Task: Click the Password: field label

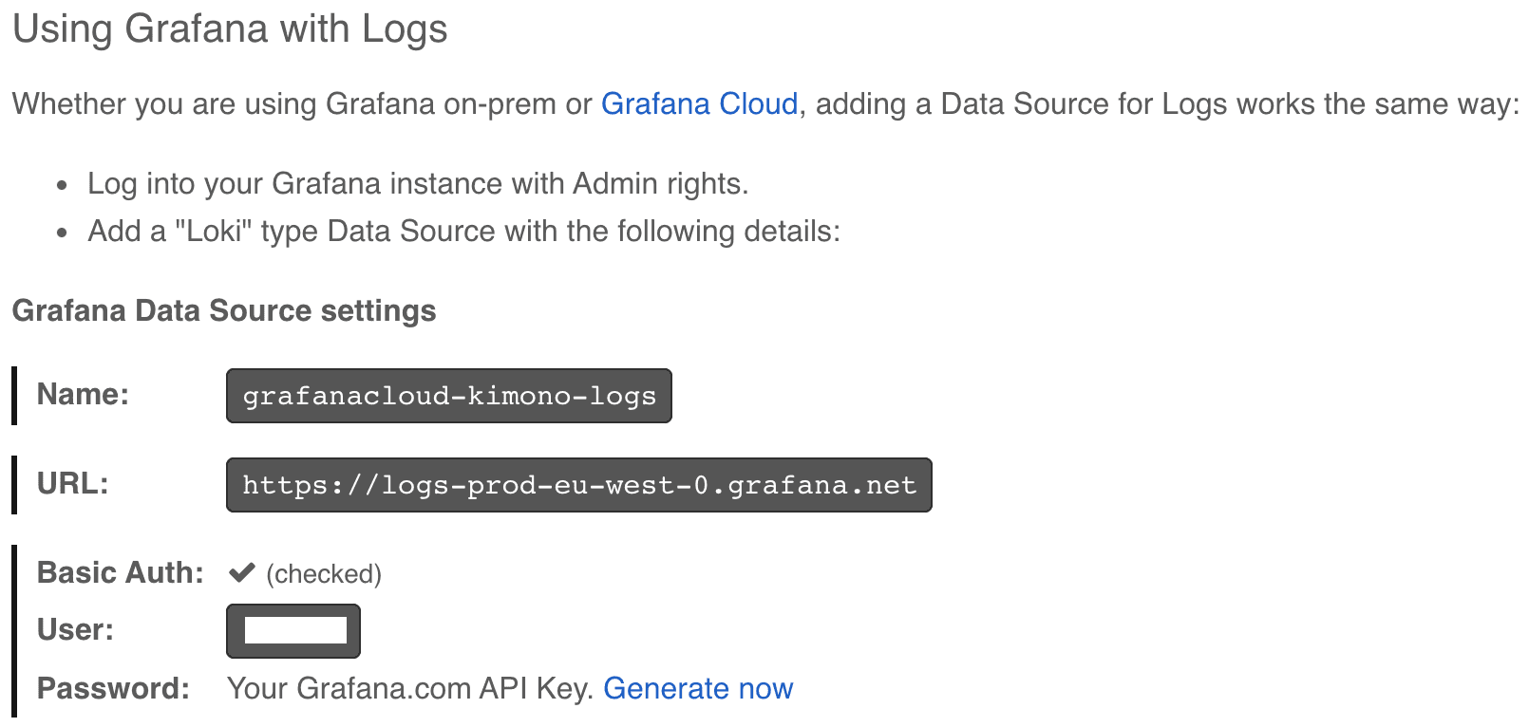Action: click(113, 688)
